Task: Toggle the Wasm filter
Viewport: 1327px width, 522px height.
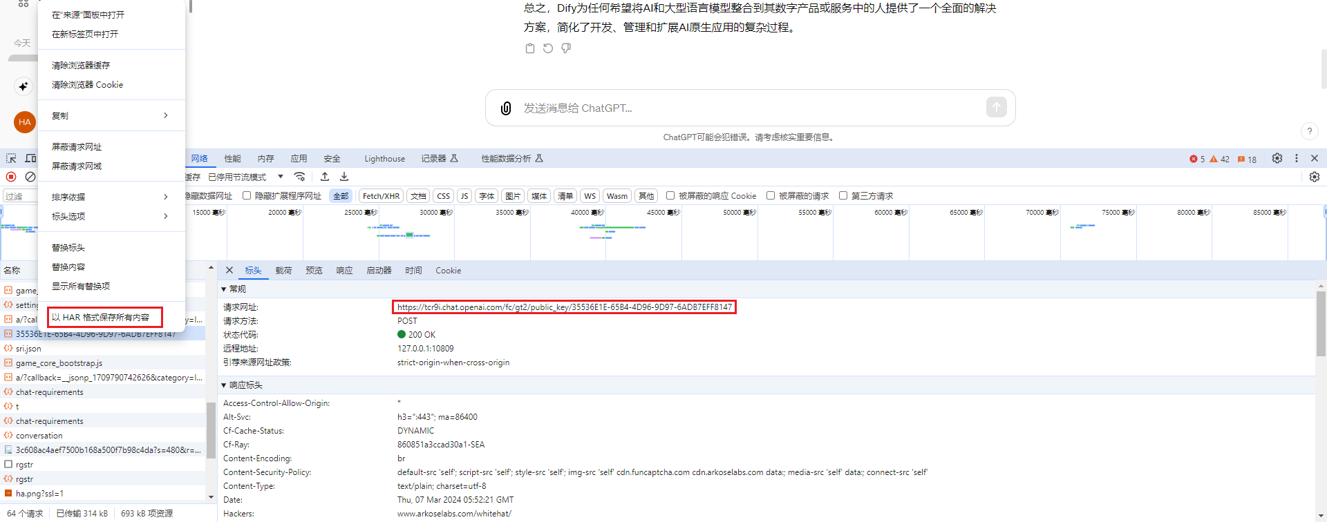Action: click(x=617, y=196)
